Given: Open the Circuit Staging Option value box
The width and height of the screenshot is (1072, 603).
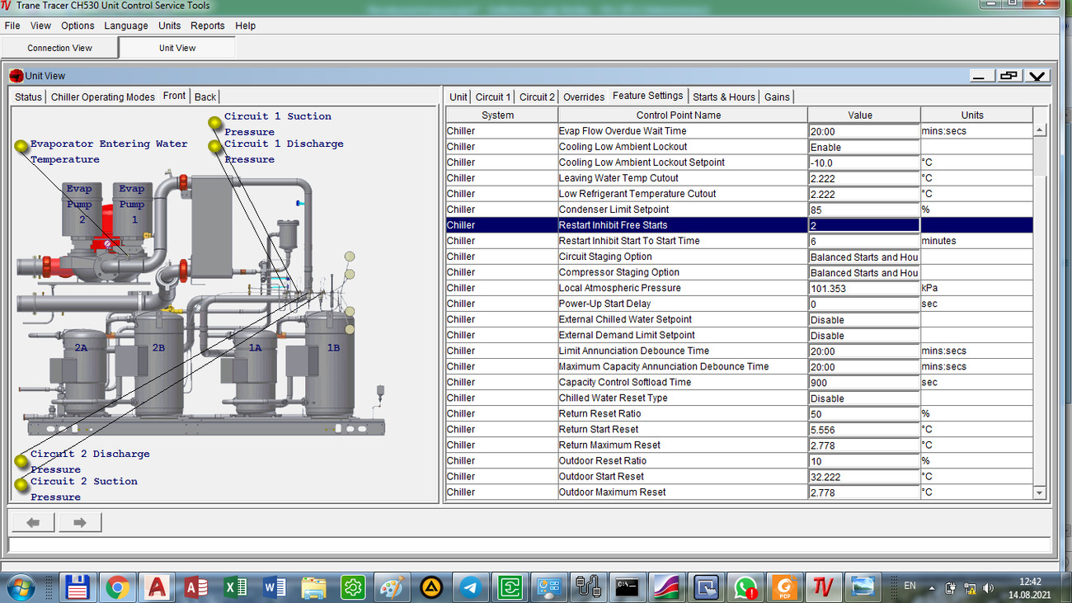Looking at the screenshot, I should [863, 257].
